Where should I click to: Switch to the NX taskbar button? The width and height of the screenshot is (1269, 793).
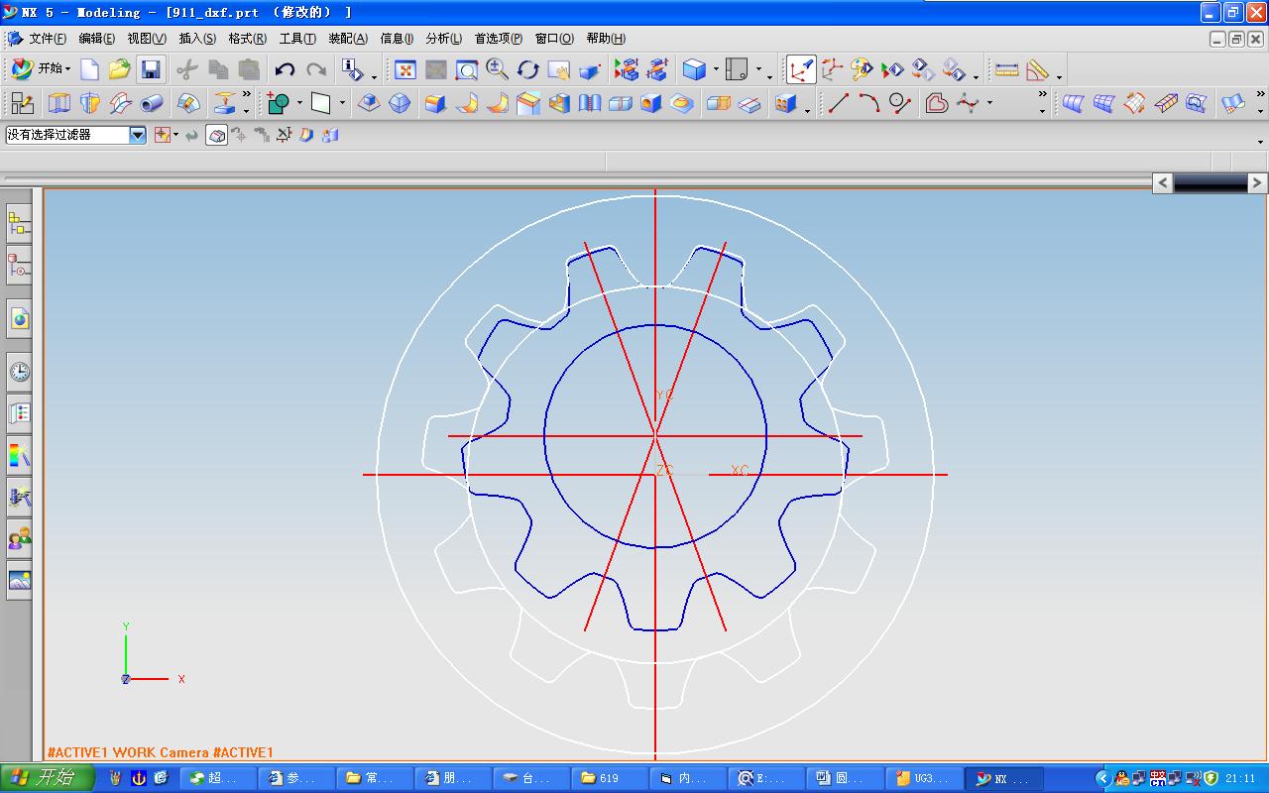1003,778
